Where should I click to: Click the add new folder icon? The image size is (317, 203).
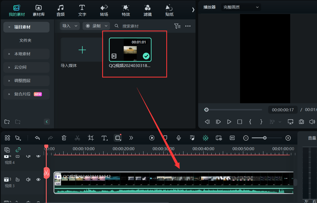tap(7, 122)
